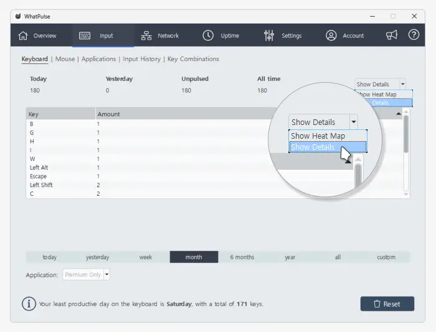
Task: Open Settings sliders icon
Action: 269,35
